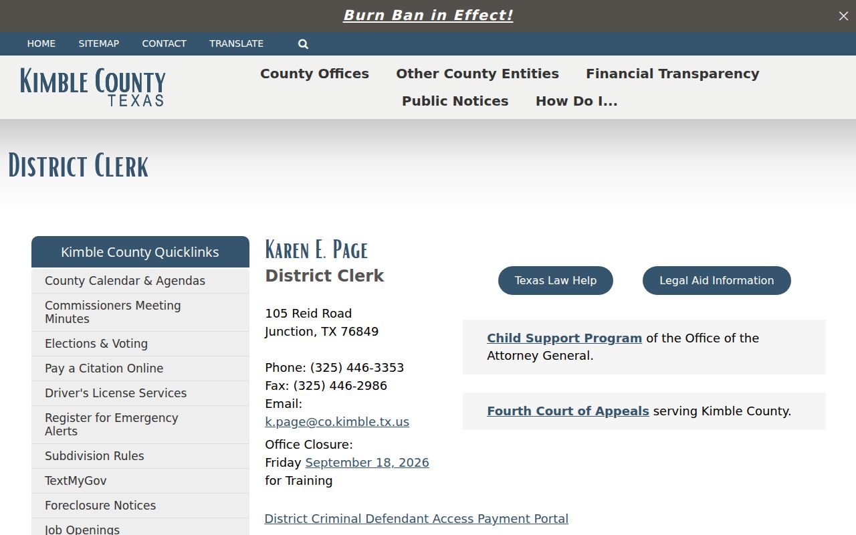856x535 pixels.
Task: Expand the County Offices menu
Action: 314,74
